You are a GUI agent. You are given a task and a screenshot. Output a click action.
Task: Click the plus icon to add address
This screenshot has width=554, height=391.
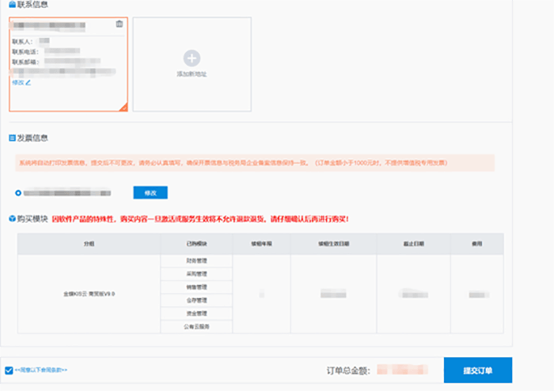192,58
